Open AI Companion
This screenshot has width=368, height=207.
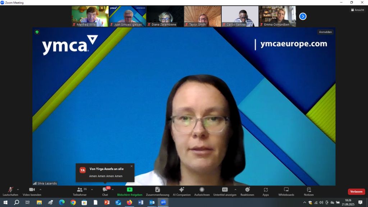tap(181, 192)
